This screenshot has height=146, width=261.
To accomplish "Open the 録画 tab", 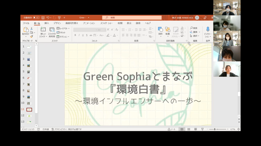I will coord(138,23).
